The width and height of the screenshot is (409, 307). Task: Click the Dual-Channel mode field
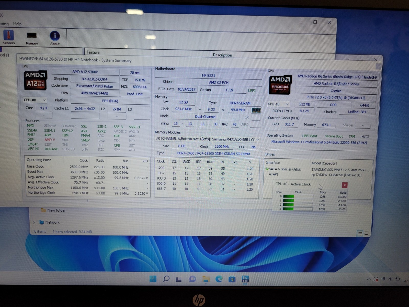click(x=205, y=116)
